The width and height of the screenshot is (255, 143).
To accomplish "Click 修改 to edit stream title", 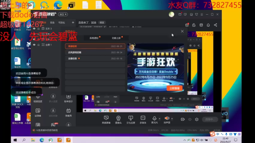I will click(102, 23).
